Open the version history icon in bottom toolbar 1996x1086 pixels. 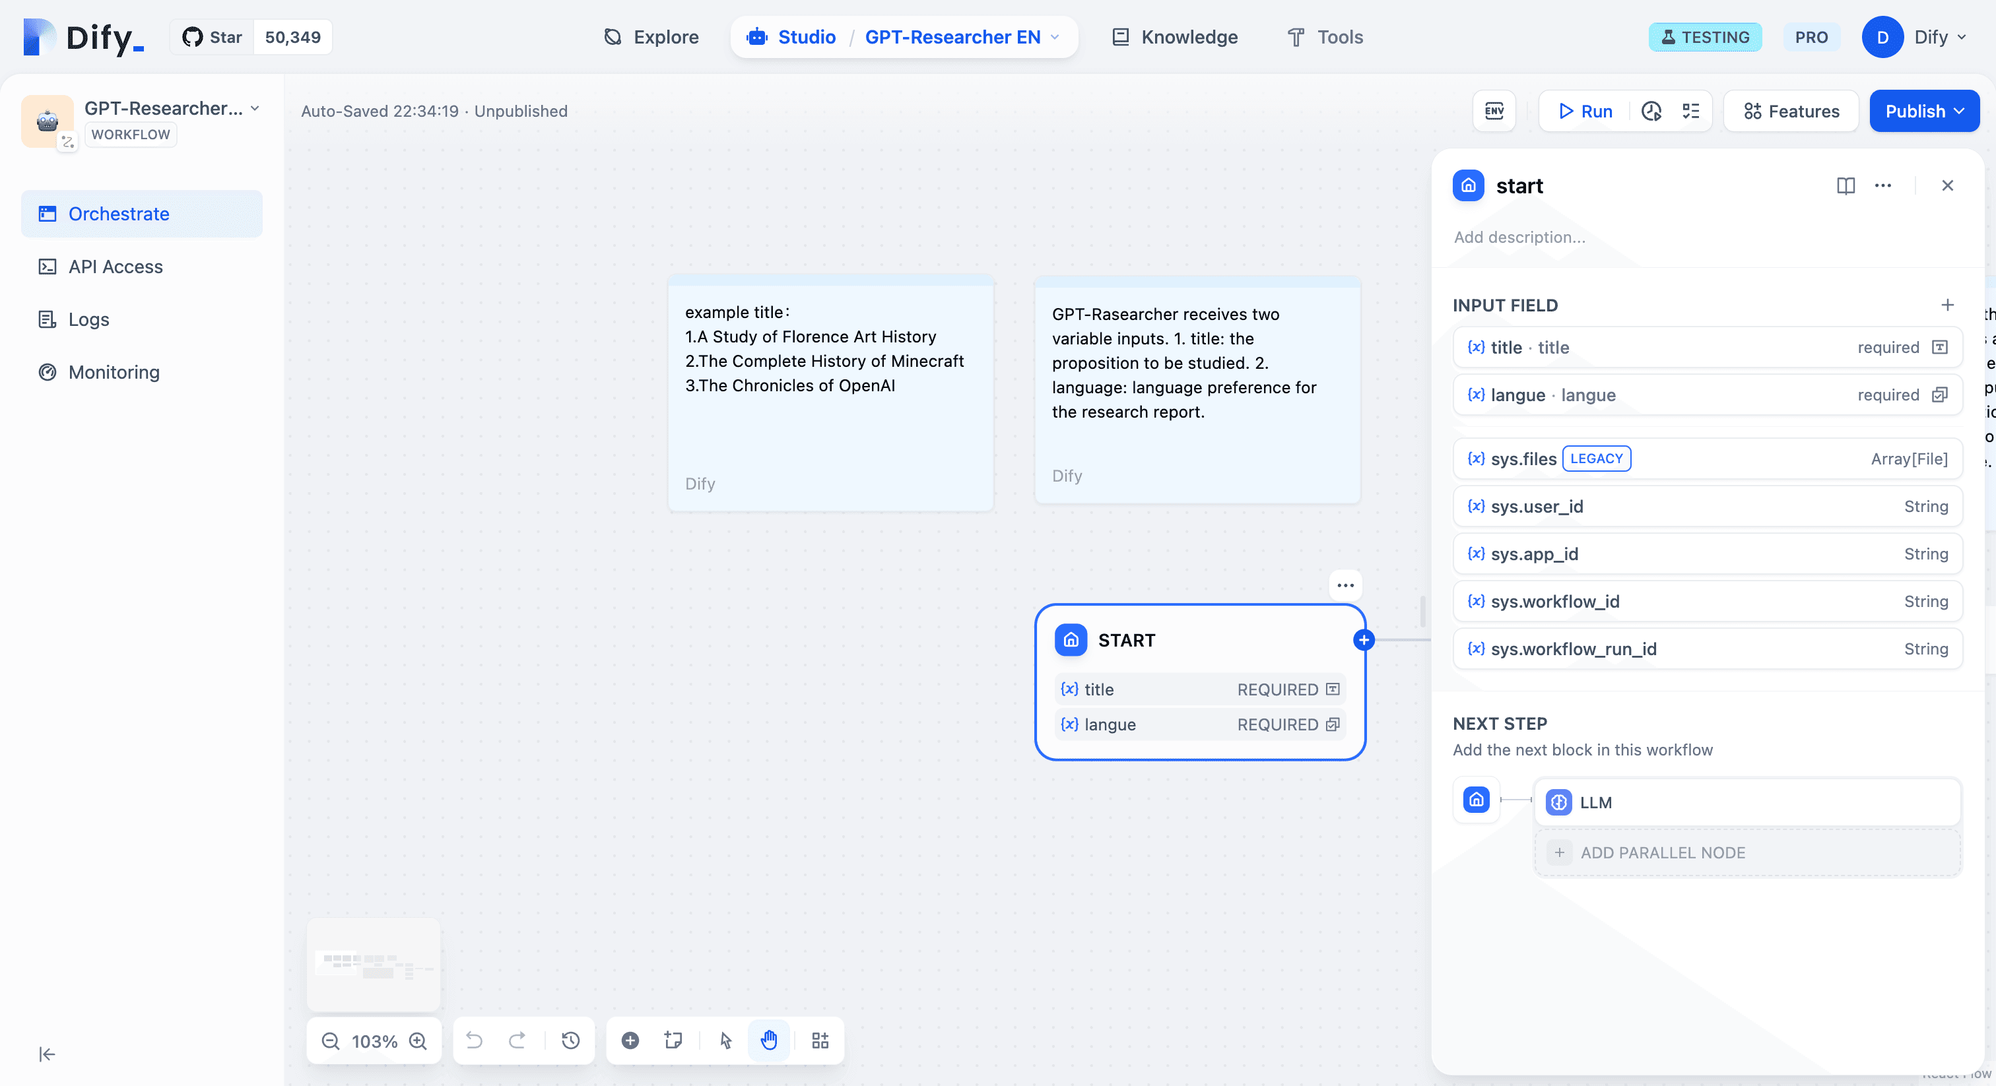[570, 1040]
